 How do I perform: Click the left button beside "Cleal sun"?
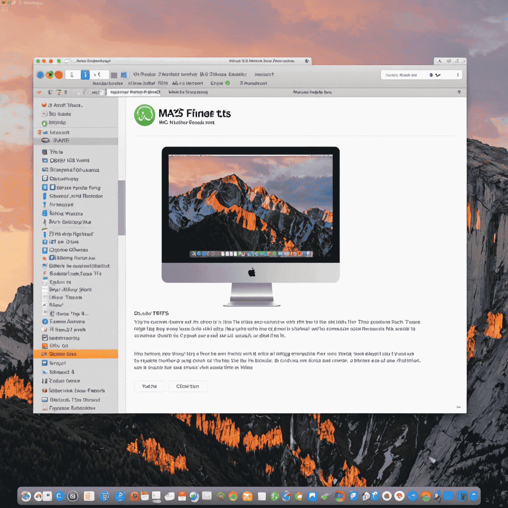(149, 386)
